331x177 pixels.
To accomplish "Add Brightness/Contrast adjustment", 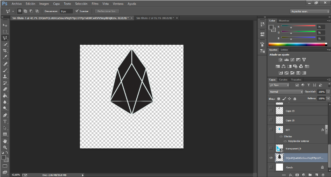I will [x=280, y=60].
